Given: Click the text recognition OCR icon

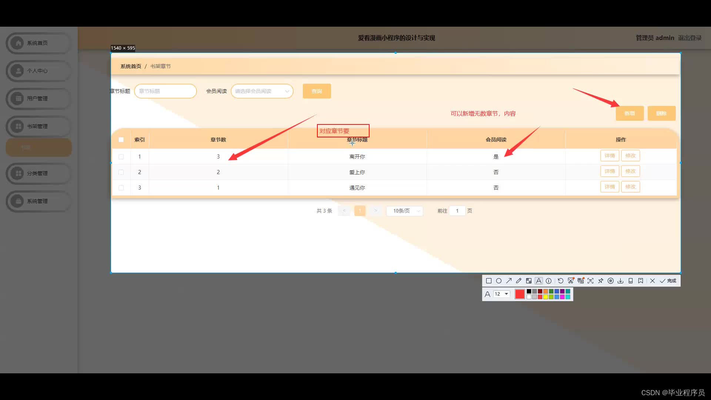Looking at the screenshot, I should (x=591, y=281).
